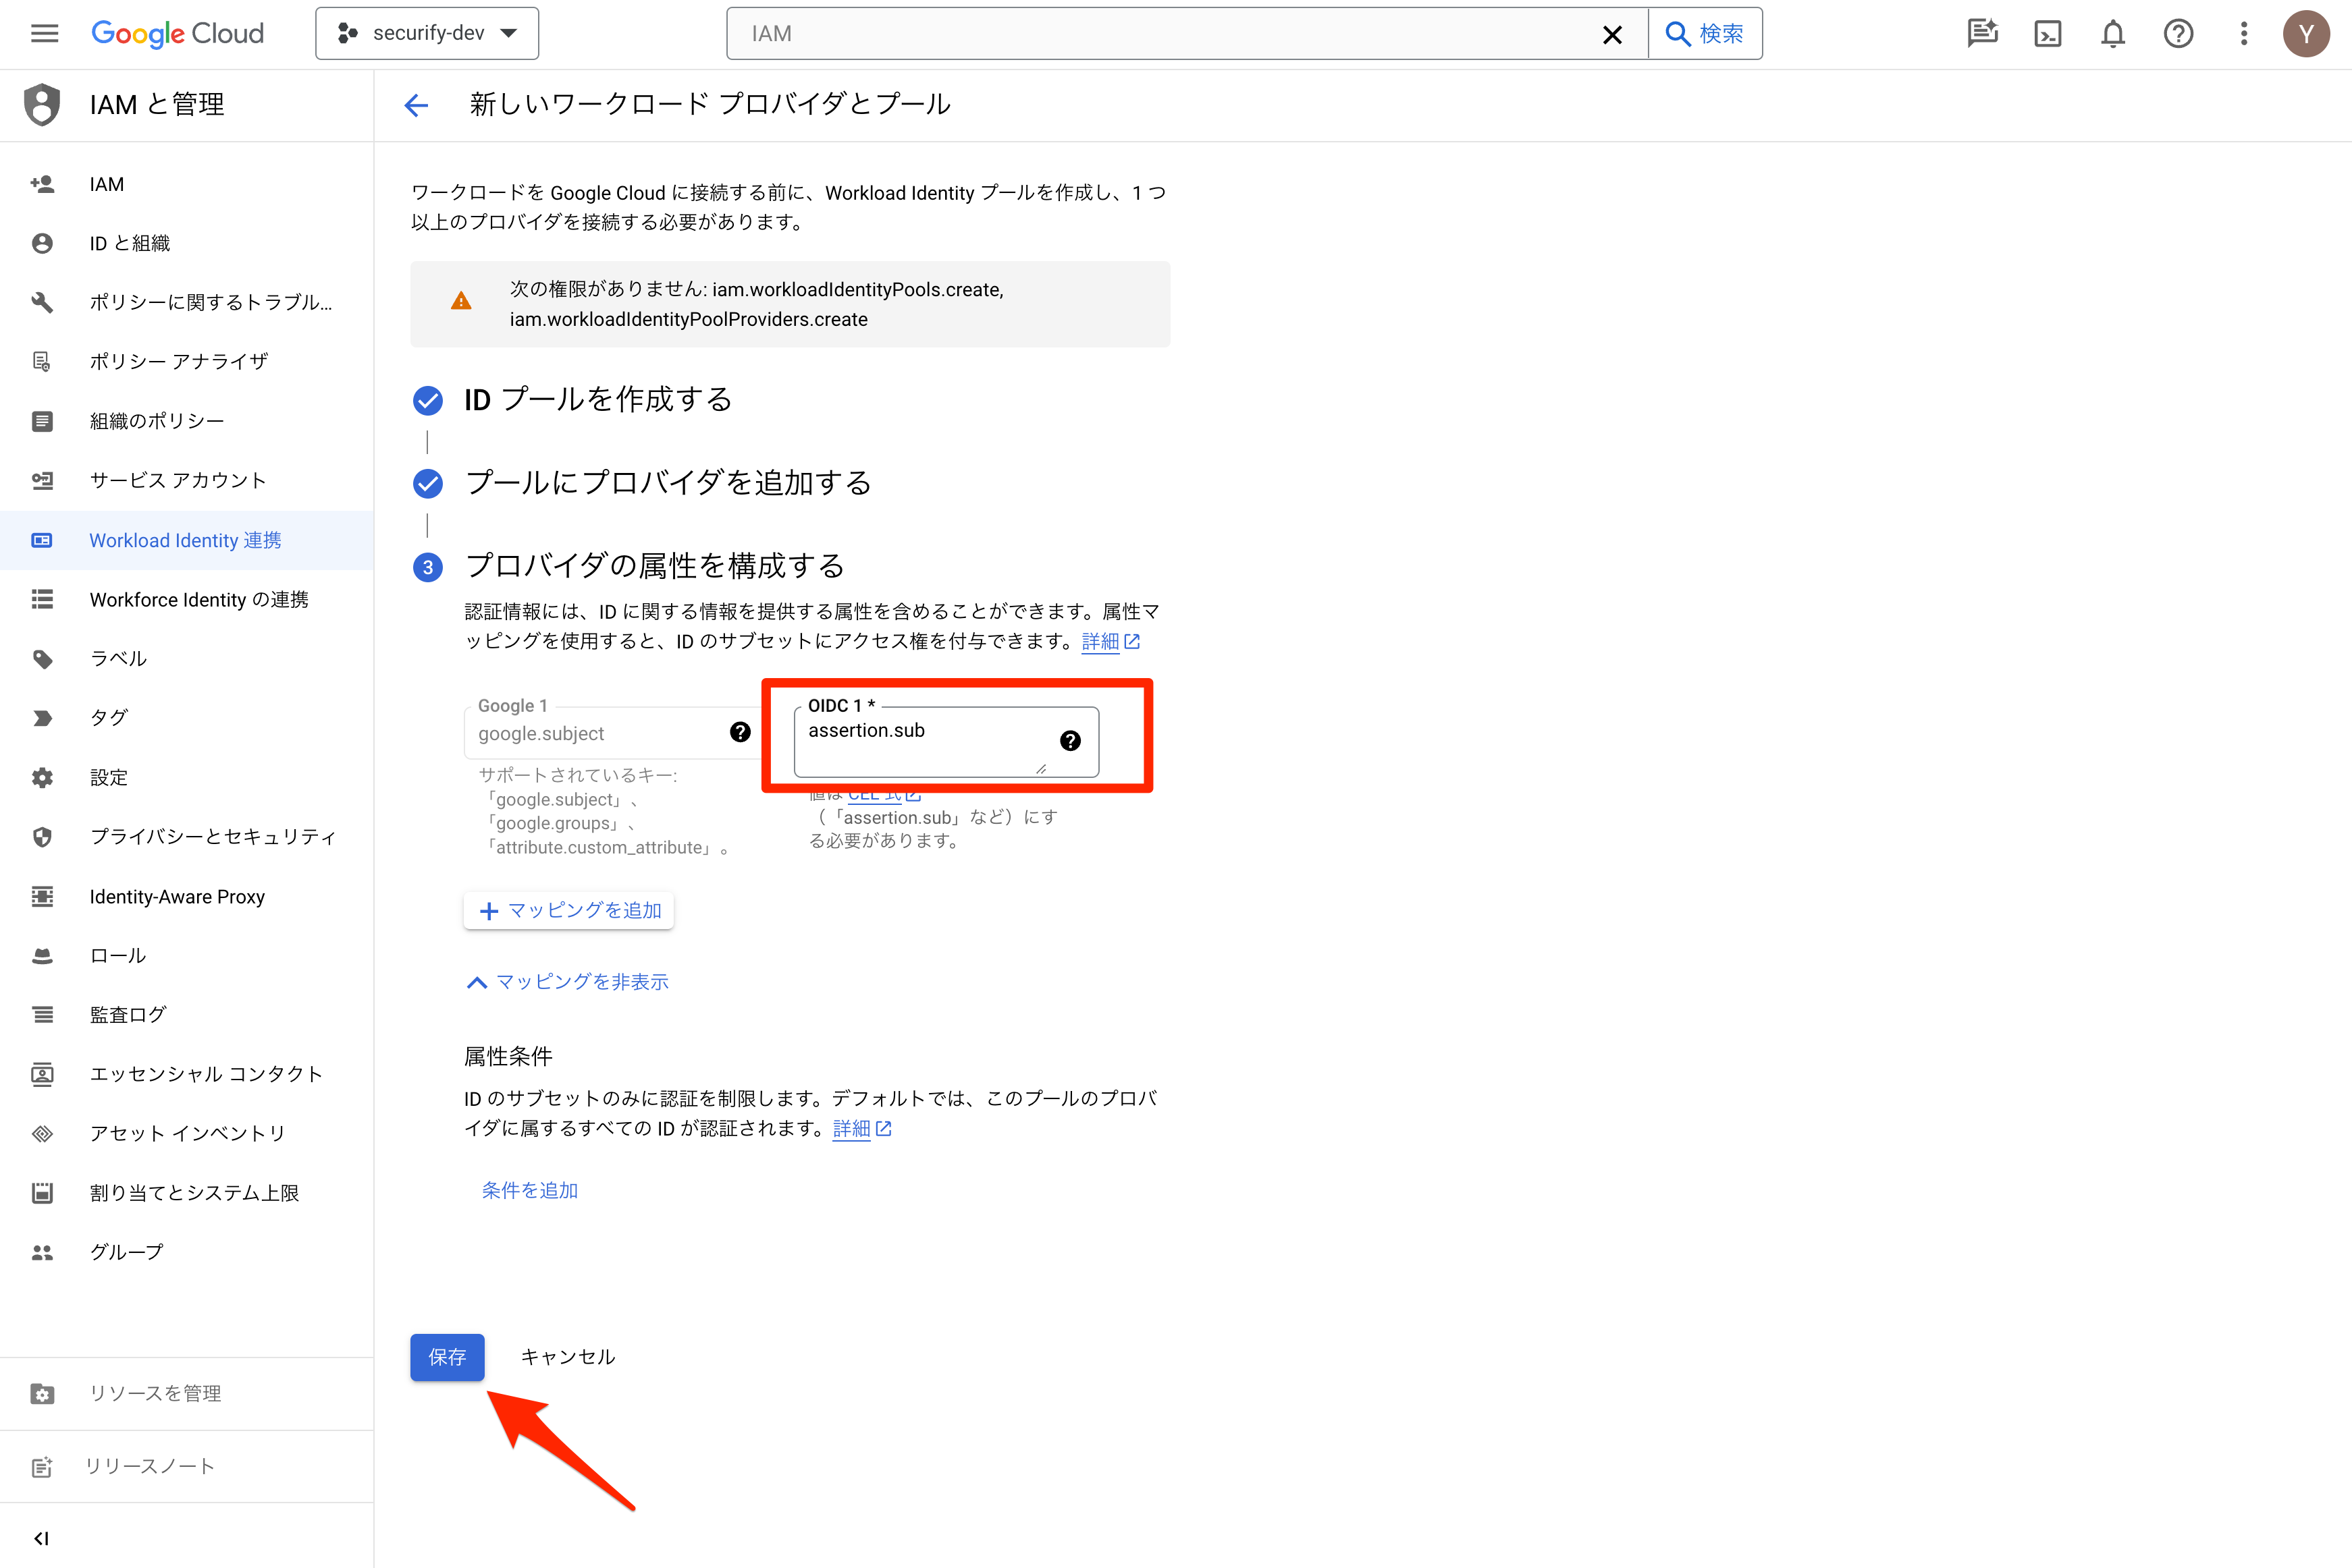Click the Google Cloud logo
Viewport: 2352px width, 1568px height.
(x=178, y=34)
